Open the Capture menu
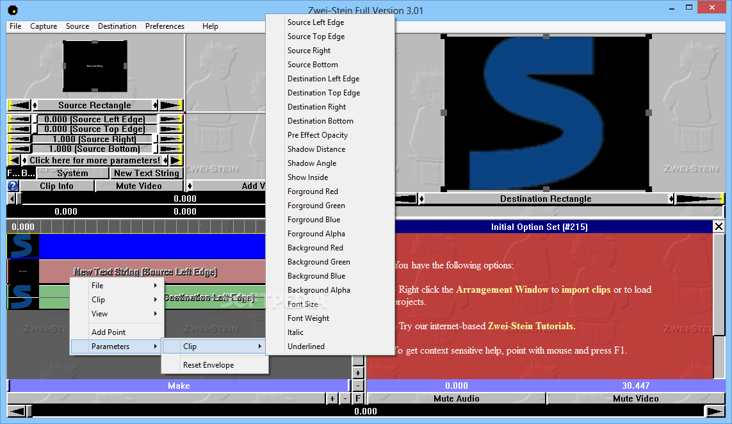Viewport: 732px width, 424px height. pos(44,26)
